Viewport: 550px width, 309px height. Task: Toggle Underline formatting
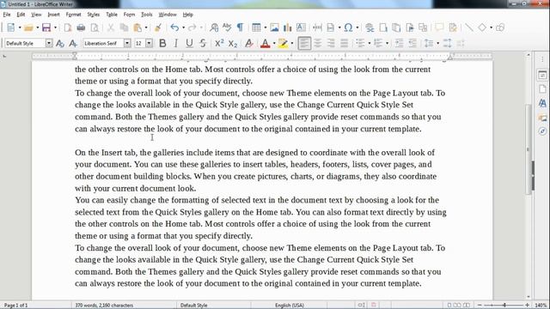coord(189,44)
